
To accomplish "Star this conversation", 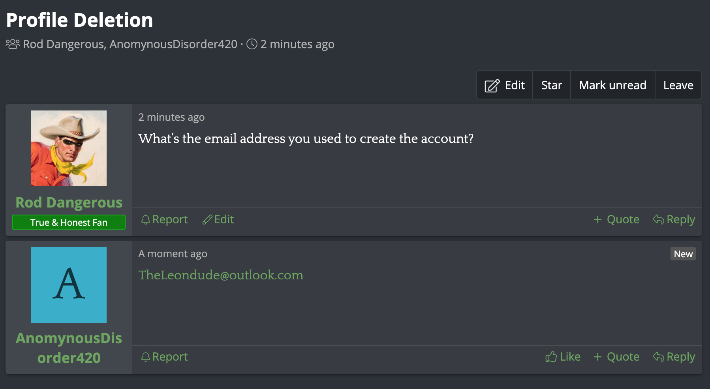I will click(552, 85).
